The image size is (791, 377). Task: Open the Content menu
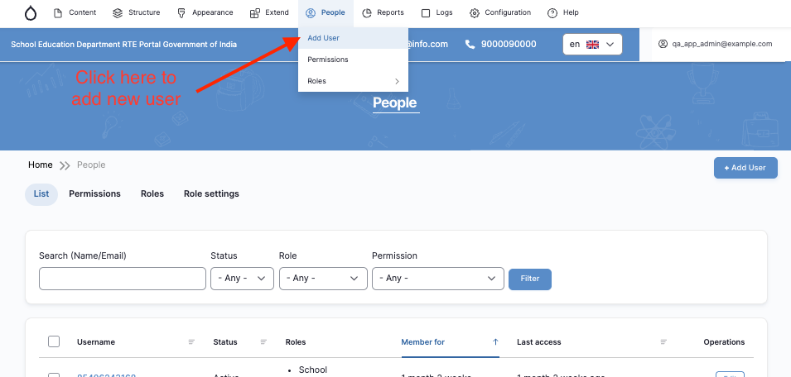coord(75,13)
